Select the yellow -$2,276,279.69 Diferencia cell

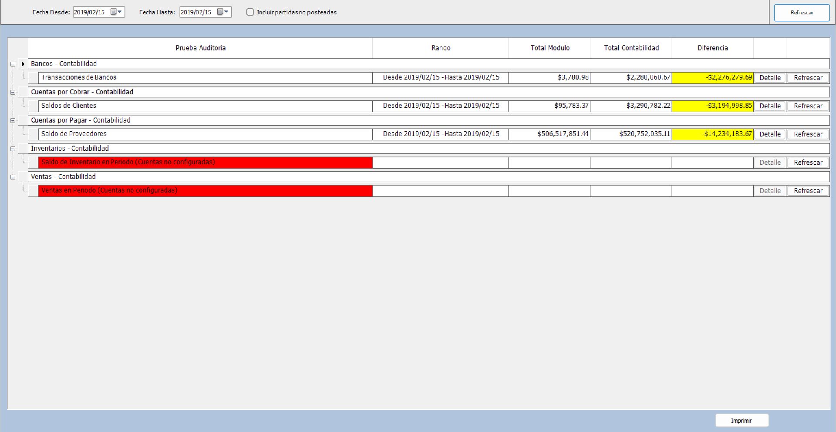[712, 77]
